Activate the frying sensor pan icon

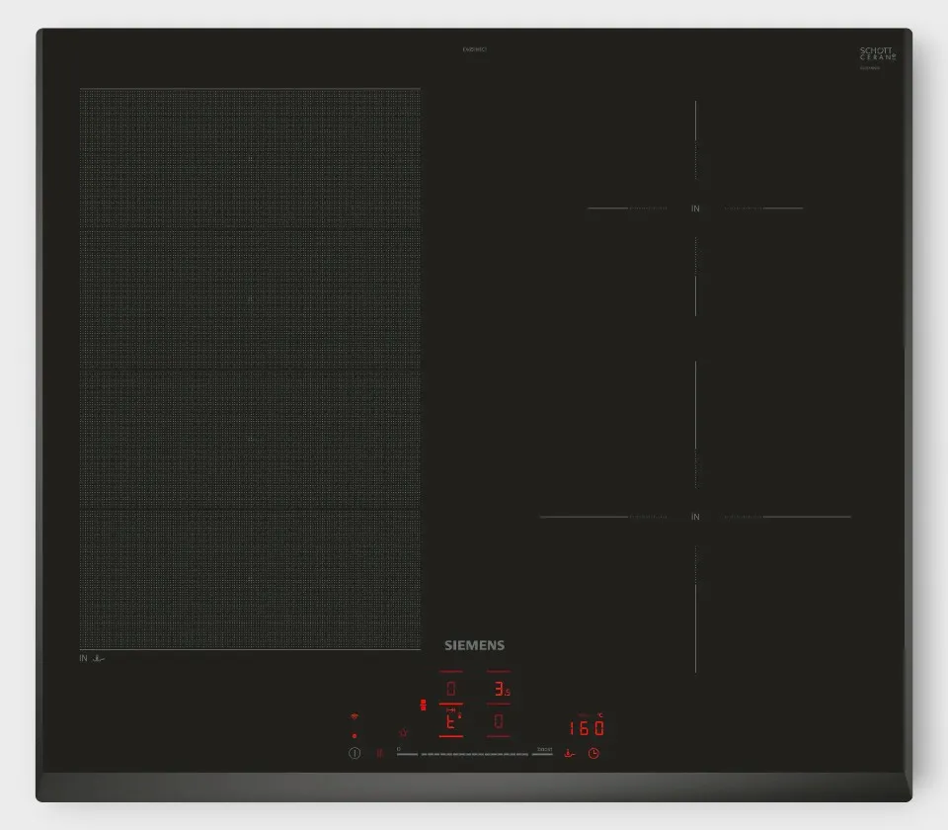pos(569,753)
